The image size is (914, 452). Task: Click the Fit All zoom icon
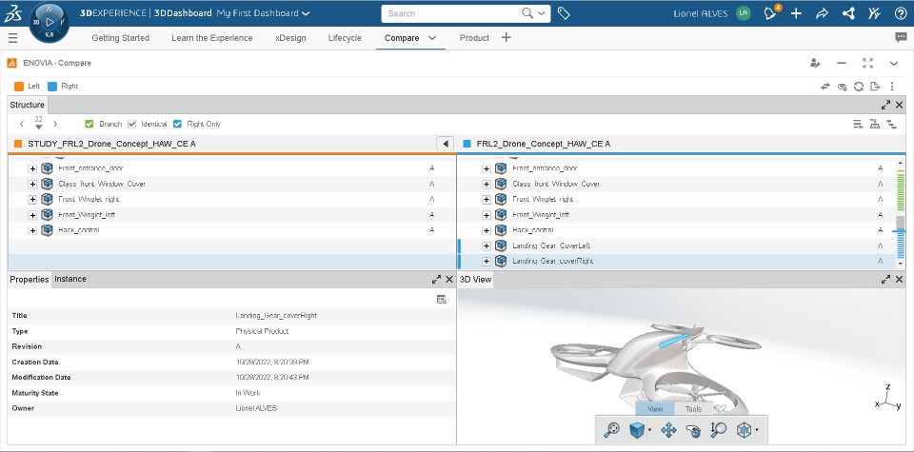611,430
